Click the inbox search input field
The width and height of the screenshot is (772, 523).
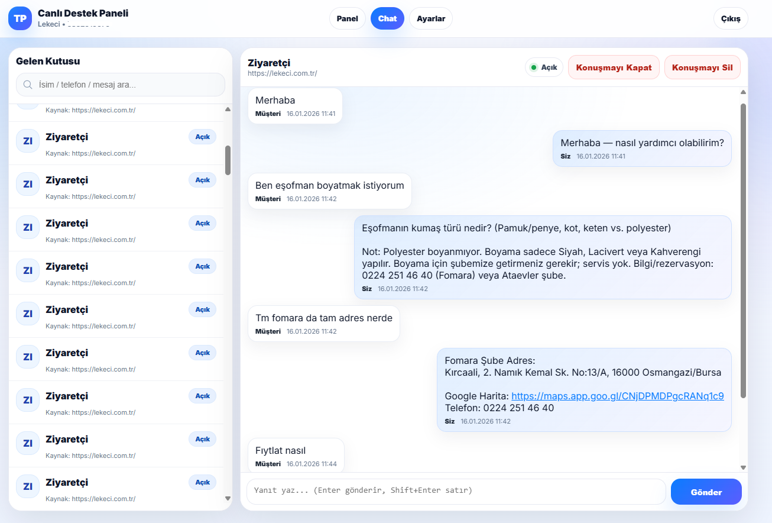point(127,85)
